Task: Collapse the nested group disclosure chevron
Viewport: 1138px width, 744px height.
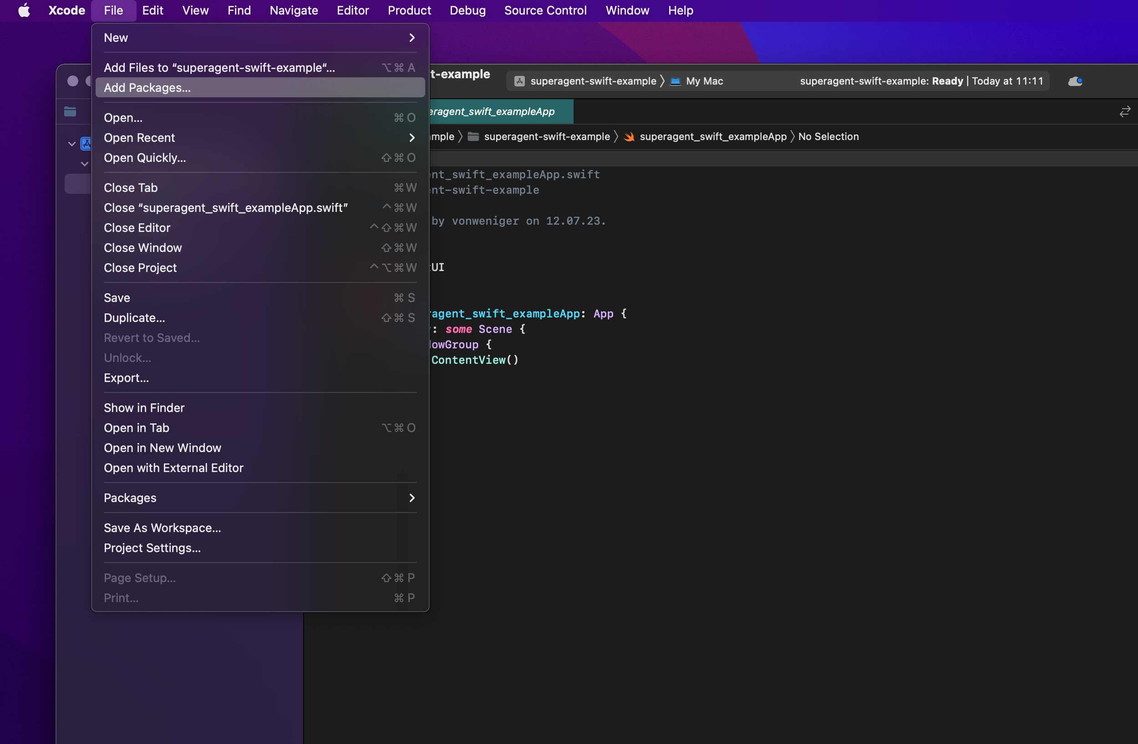Action: coord(85,164)
